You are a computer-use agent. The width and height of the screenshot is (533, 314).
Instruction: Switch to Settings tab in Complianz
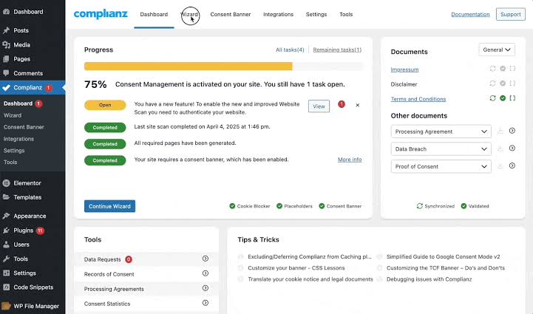click(x=316, y=14)
